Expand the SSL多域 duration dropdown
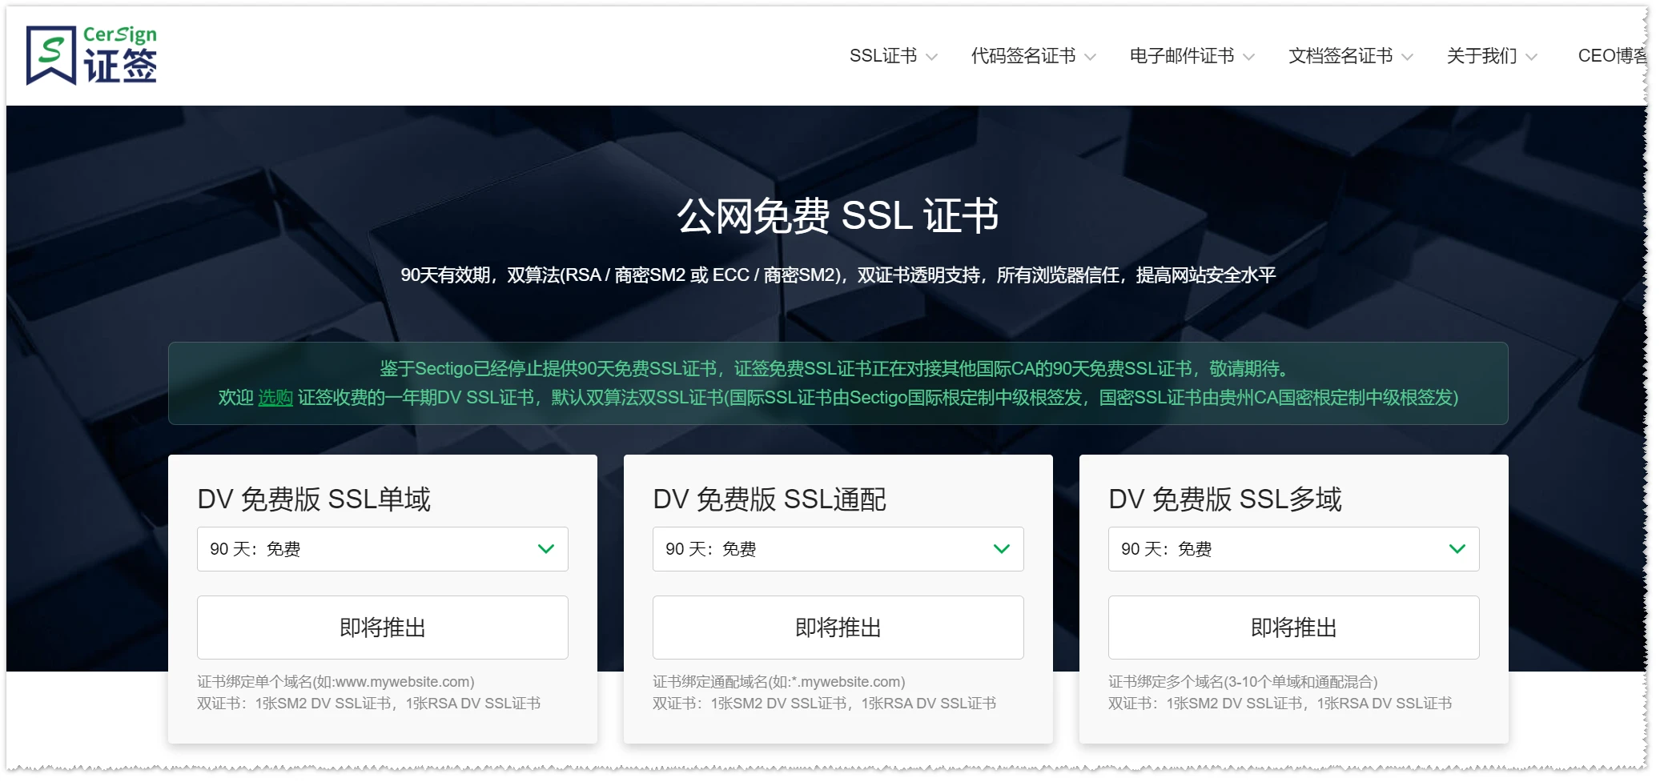Image resolution: width=1660 pixels, height=782 pixels. pyautogui.click(x=1293, y=549)
